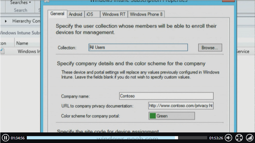This screenshot has height=143, width=255.
Task: Click the green color swatch
Action: click(153, 116)
